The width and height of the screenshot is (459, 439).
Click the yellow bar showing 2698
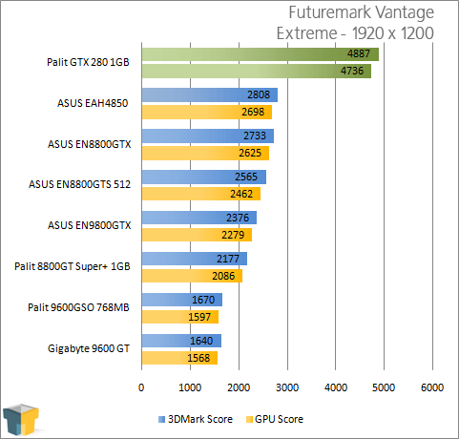coord(207,112)
